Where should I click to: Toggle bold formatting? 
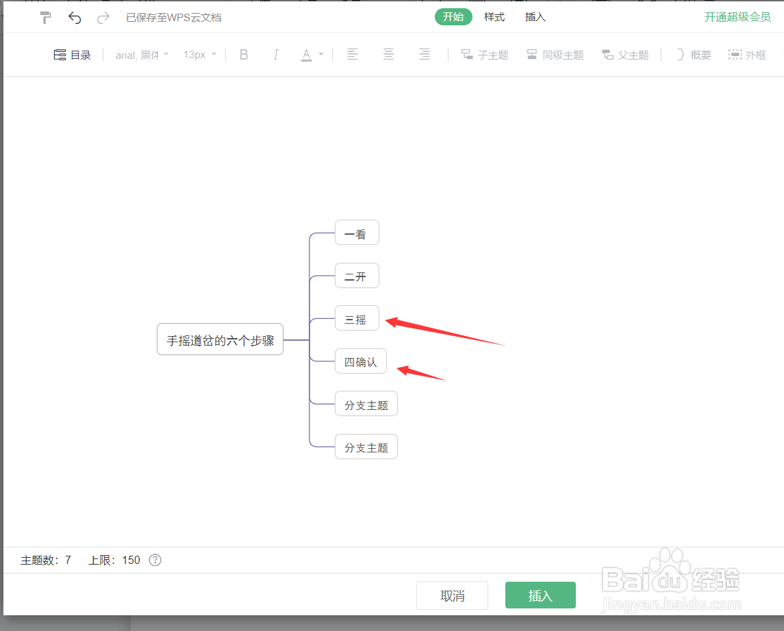(x=244, y=54)
